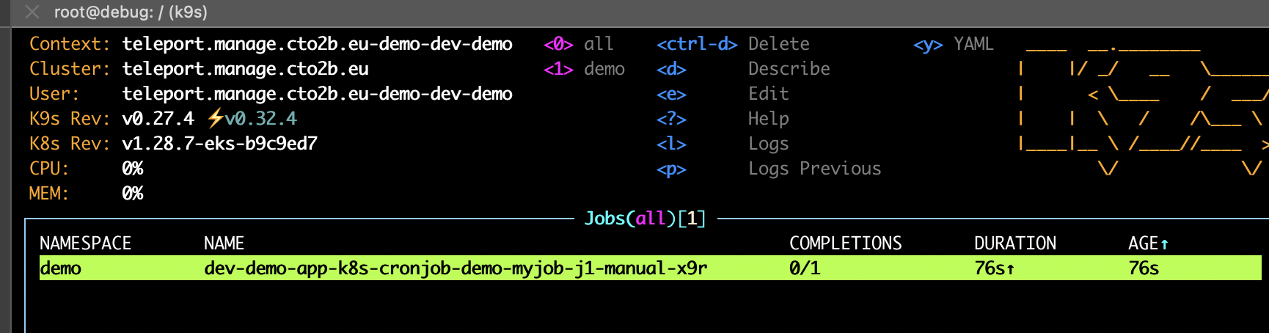Click the AGE column sort arrow

point(1164,244)
